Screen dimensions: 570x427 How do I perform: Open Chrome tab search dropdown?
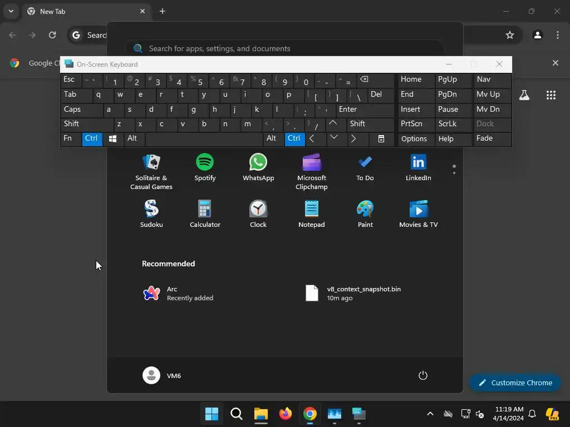(11, 11)
